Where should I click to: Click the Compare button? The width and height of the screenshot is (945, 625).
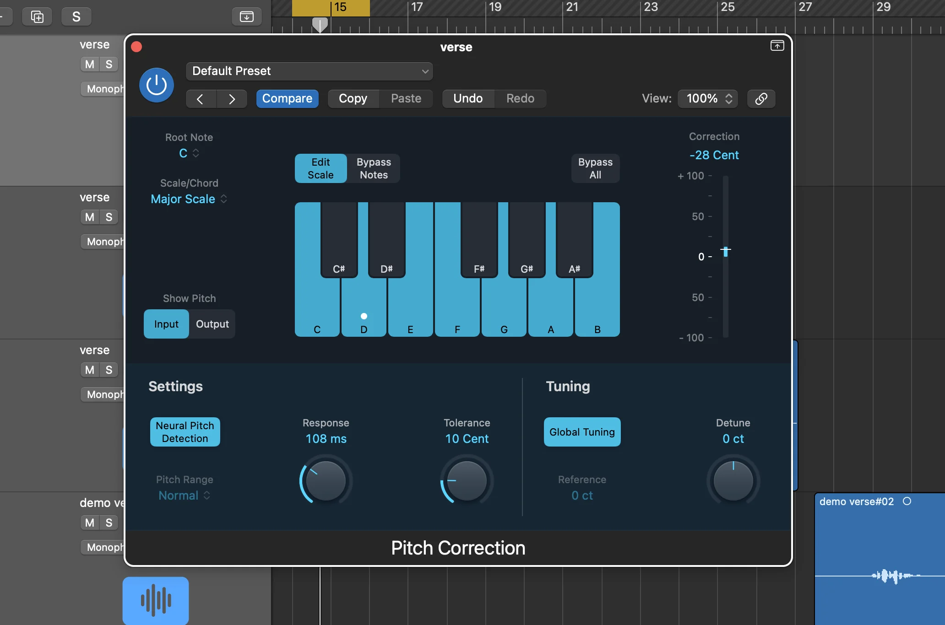pyautogui.click(x=288, y=98)
